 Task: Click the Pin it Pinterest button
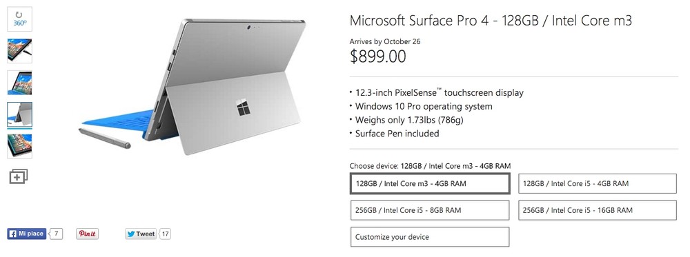(87, 234)
